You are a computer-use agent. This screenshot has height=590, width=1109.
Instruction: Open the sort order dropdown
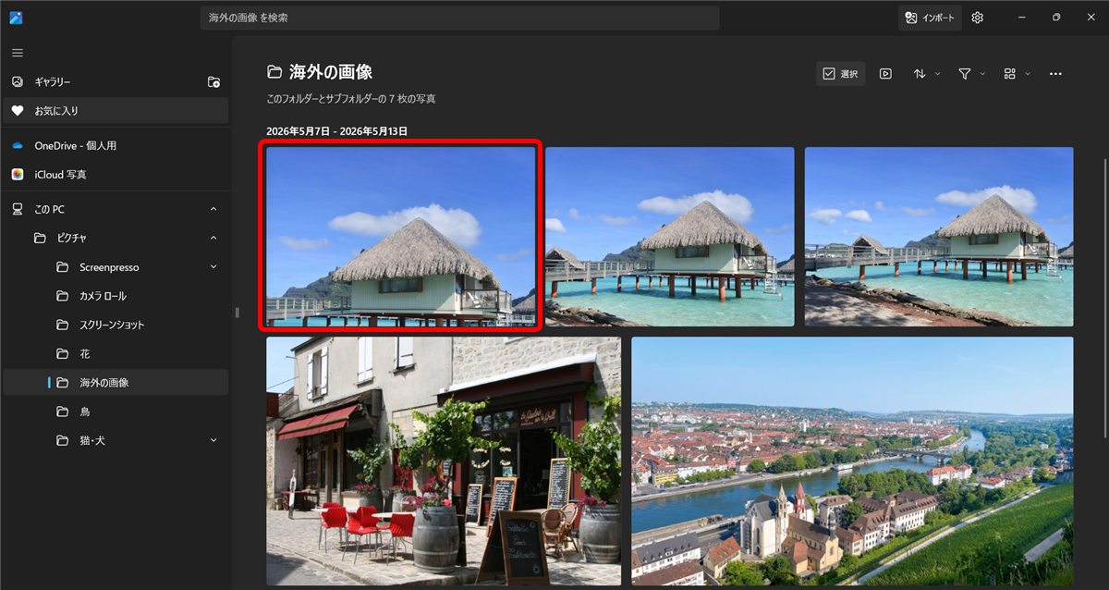coord(927,74)
